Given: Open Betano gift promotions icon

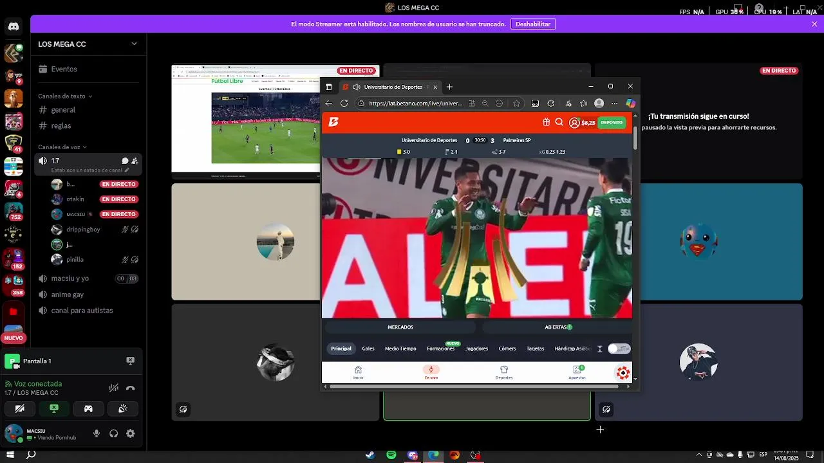Looking at the screenshot, I should [x=546, y=122].
